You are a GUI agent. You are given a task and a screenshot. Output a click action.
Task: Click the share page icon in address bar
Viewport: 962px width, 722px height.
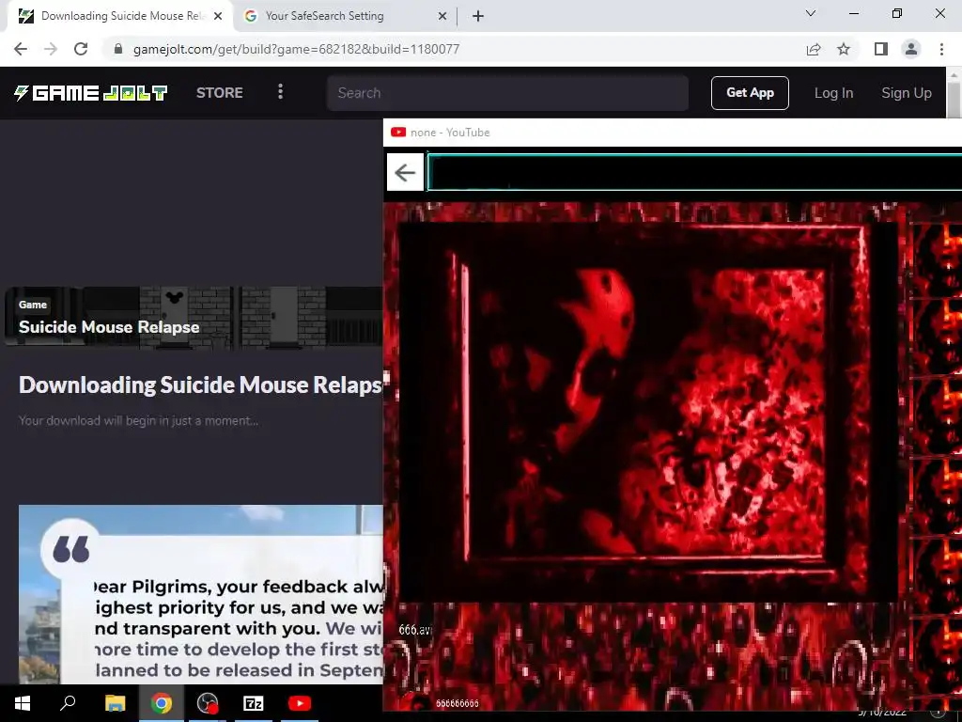[814, 49]
